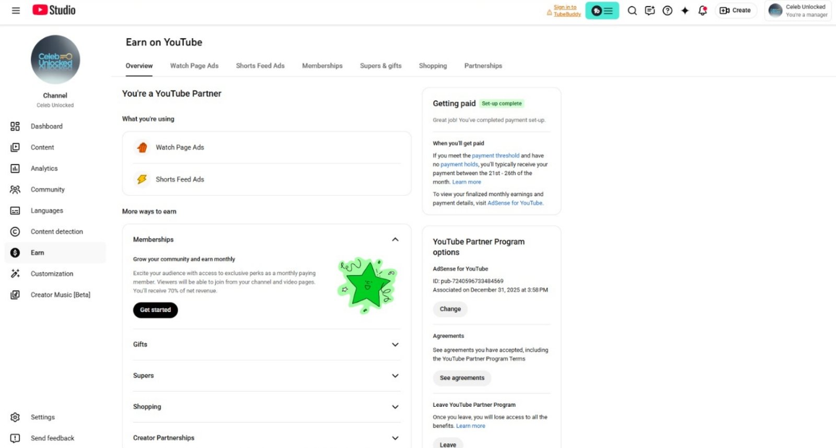Open Content detection in sidebar
The image size is (836, 448).
(56, 232)
